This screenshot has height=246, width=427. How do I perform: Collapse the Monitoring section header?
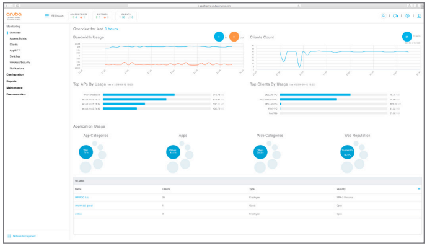[x=13, y=27]
